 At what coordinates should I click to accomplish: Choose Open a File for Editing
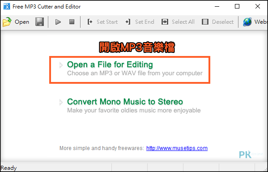click(110, 64)
